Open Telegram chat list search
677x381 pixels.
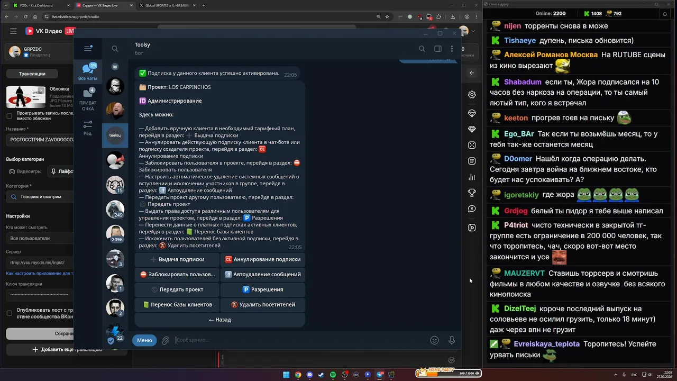point(115,49)
